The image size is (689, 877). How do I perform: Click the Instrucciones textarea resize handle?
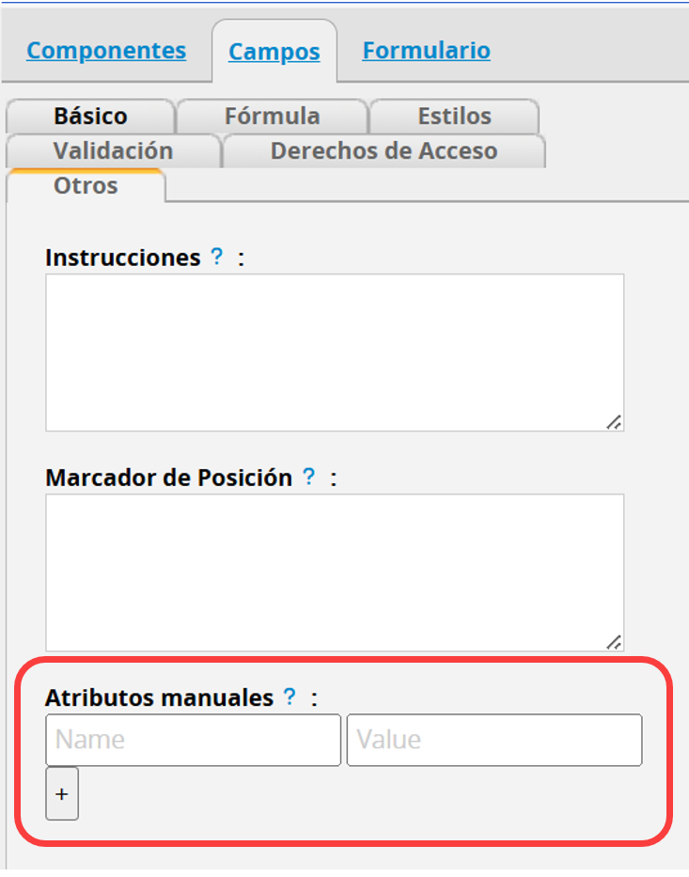(x=614, y=422)
